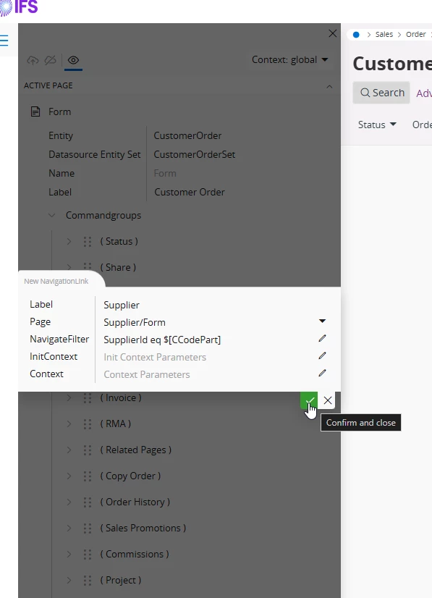Expand the ( Invoice ) command group
This screenshot has height=598, width=432.
(x=69, y=397)
